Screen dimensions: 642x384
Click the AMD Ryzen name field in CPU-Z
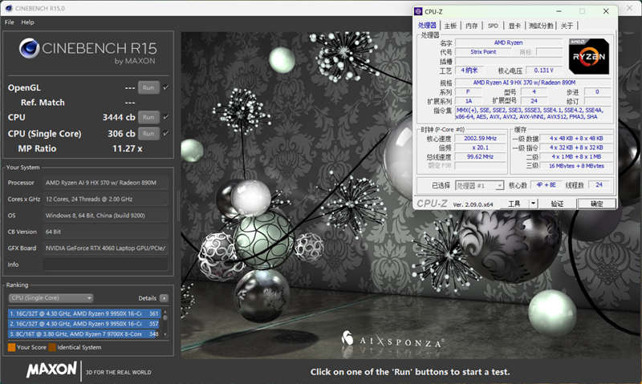[x=509, y=42]
